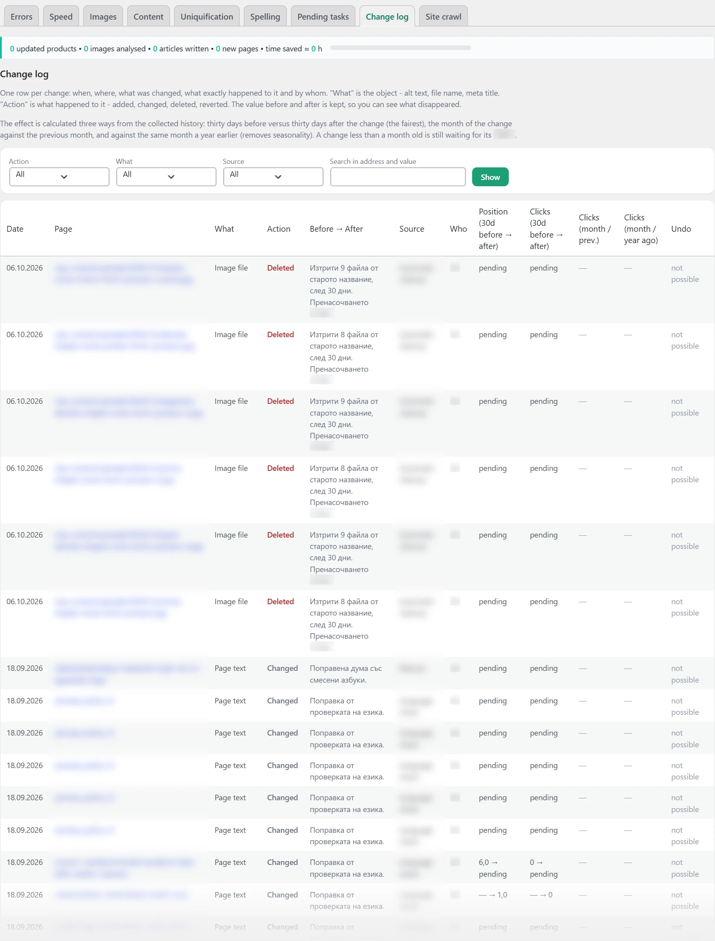Image resolution: width=715 pixels, height=941 pixels.
Task: Go to the Content tab
Action: (x=148, y=16)
